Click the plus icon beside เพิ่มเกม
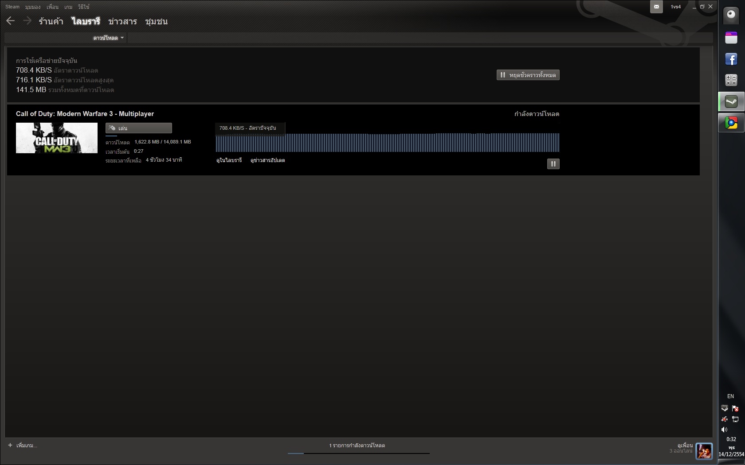 10,445
